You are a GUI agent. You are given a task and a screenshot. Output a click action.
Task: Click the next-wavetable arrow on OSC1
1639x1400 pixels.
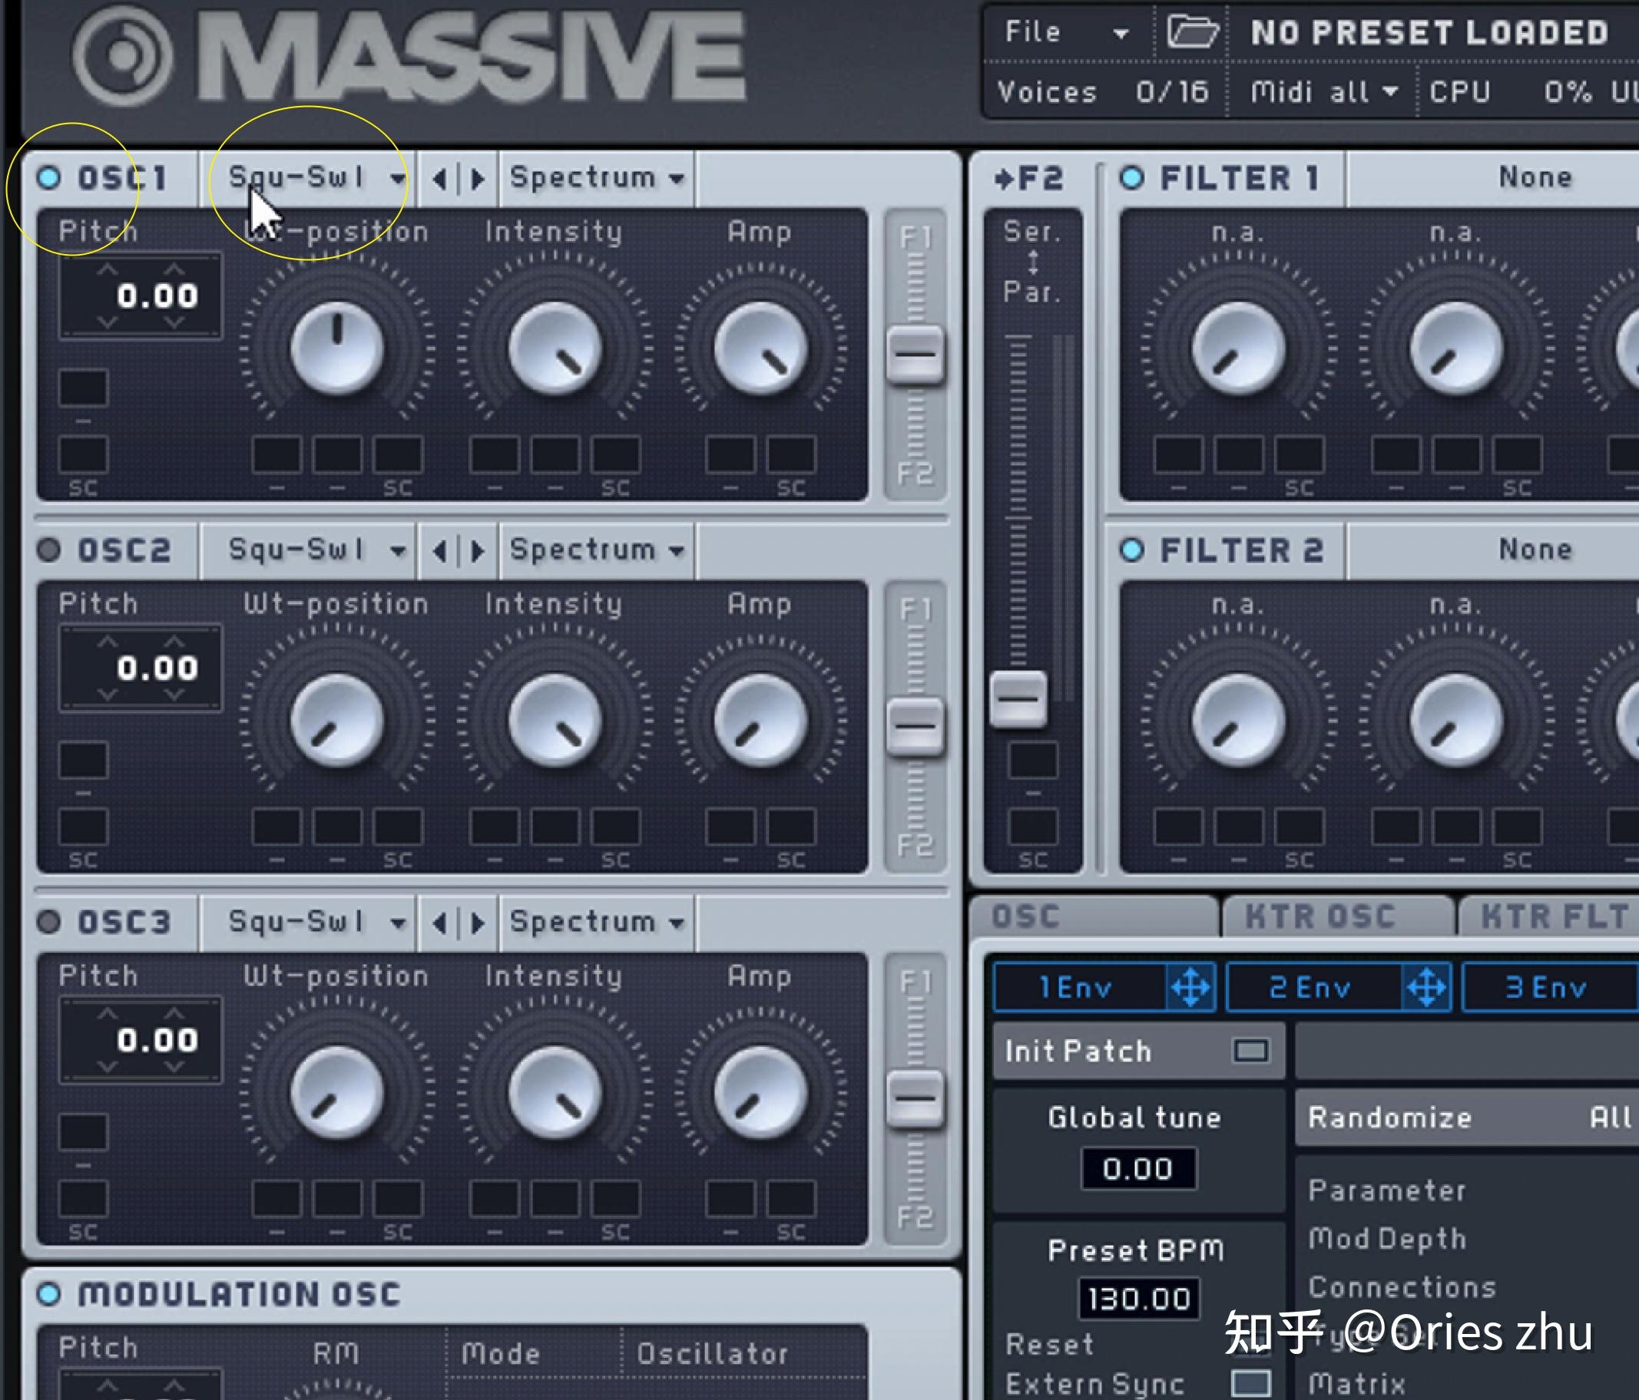pos(477,177)
